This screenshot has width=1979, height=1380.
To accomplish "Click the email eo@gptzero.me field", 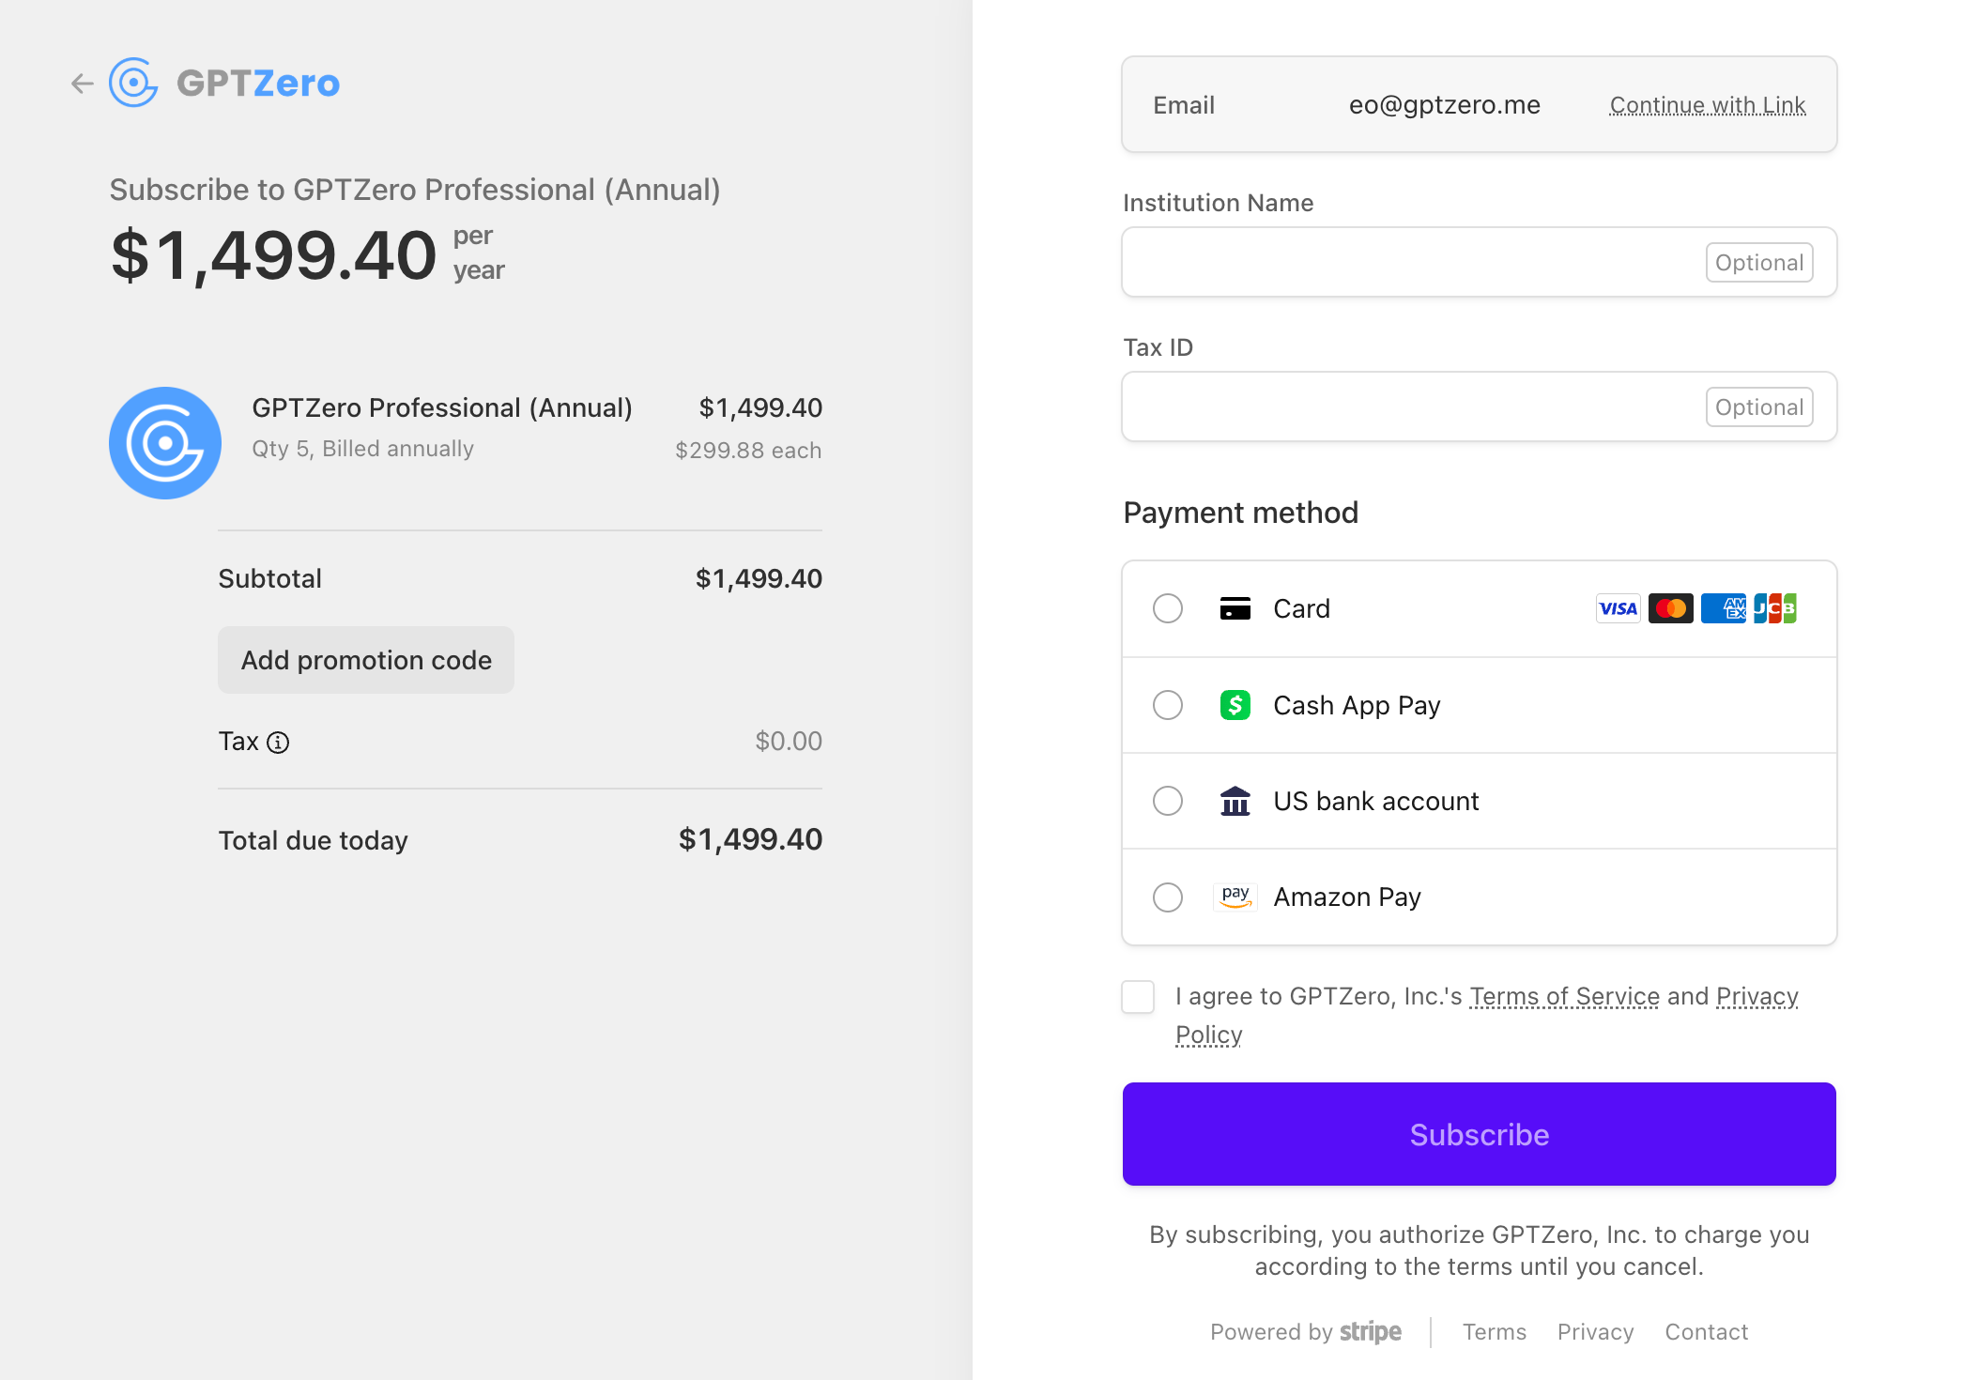I will click(x=1445, y=105).
